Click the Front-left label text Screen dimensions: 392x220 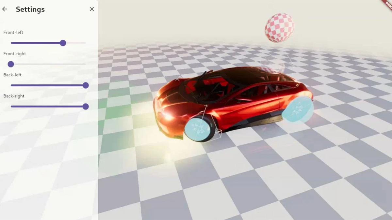coord(13,33)
